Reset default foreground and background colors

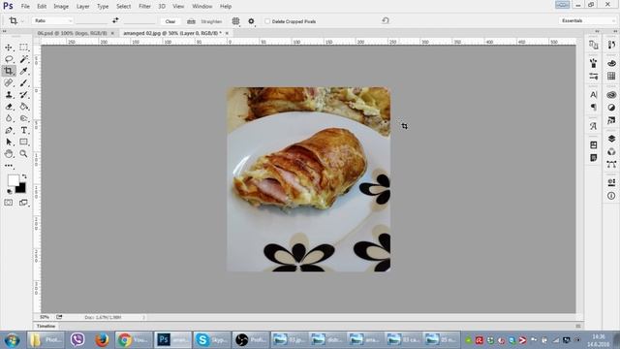click(10, 192)
